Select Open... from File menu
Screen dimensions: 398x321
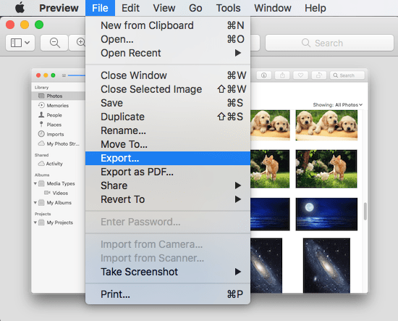168,39
